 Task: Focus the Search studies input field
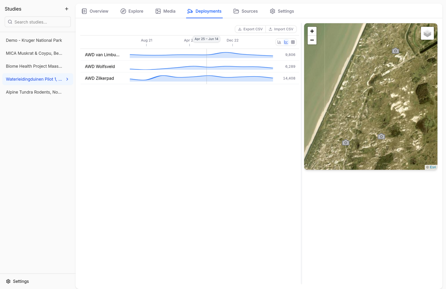point(38,22)
